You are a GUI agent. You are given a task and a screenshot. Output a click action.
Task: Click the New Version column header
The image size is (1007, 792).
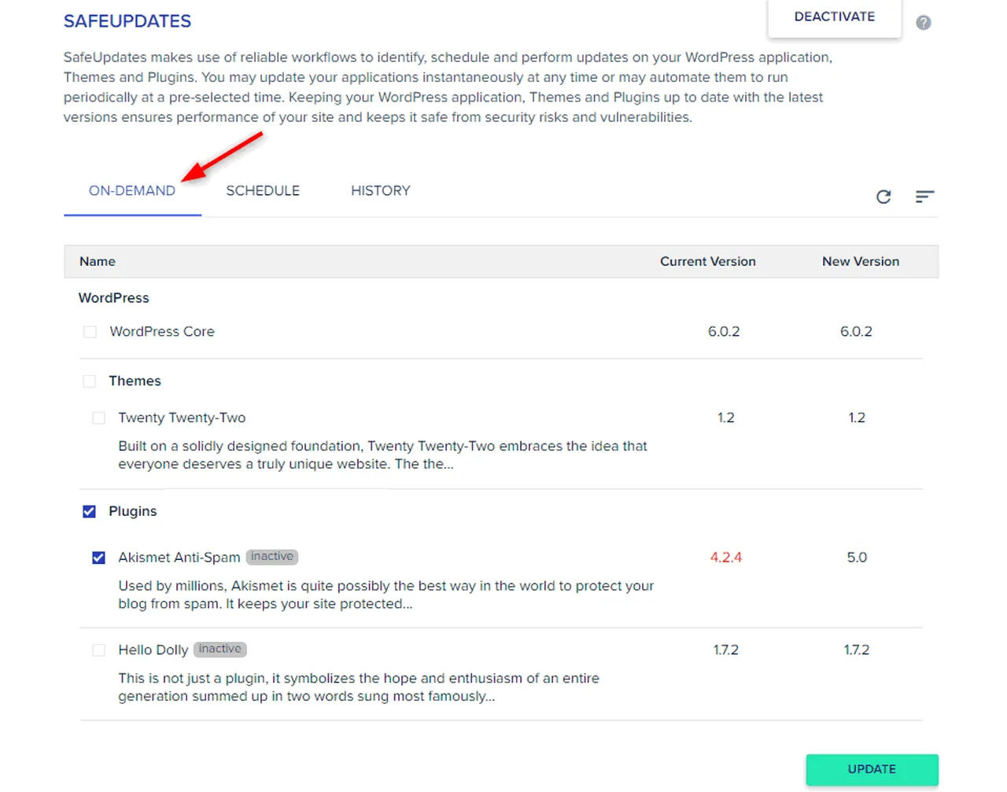(x=861, y=262)
